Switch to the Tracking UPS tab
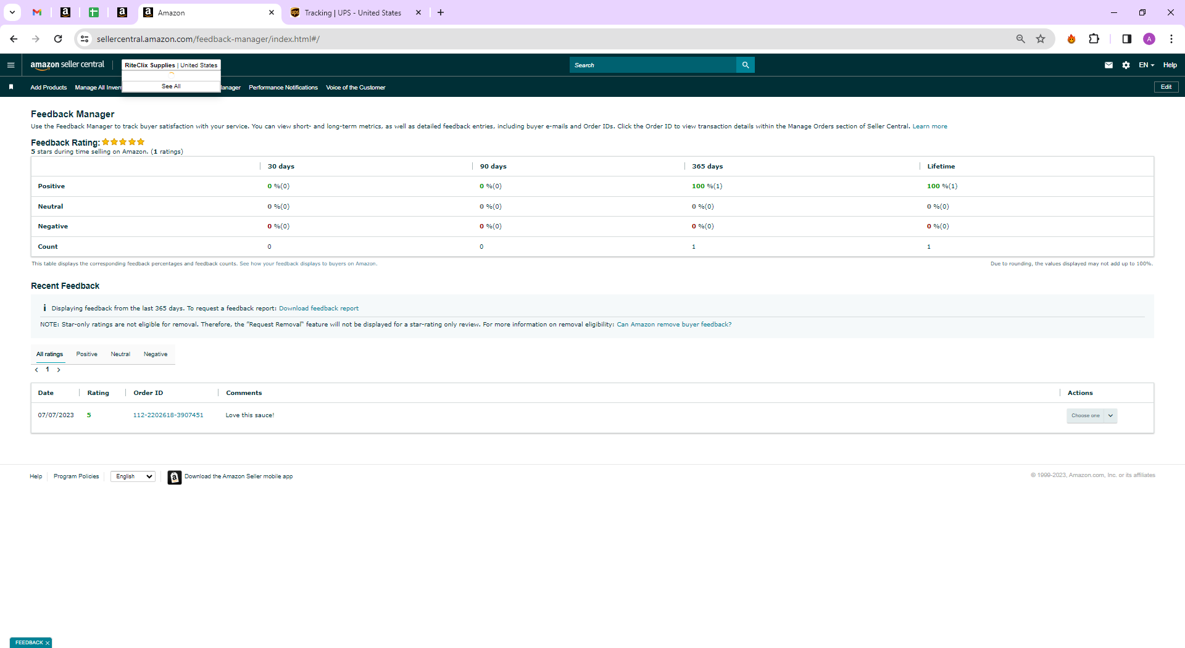Screen dimensions: 1185x648 (x=353, y=12)
